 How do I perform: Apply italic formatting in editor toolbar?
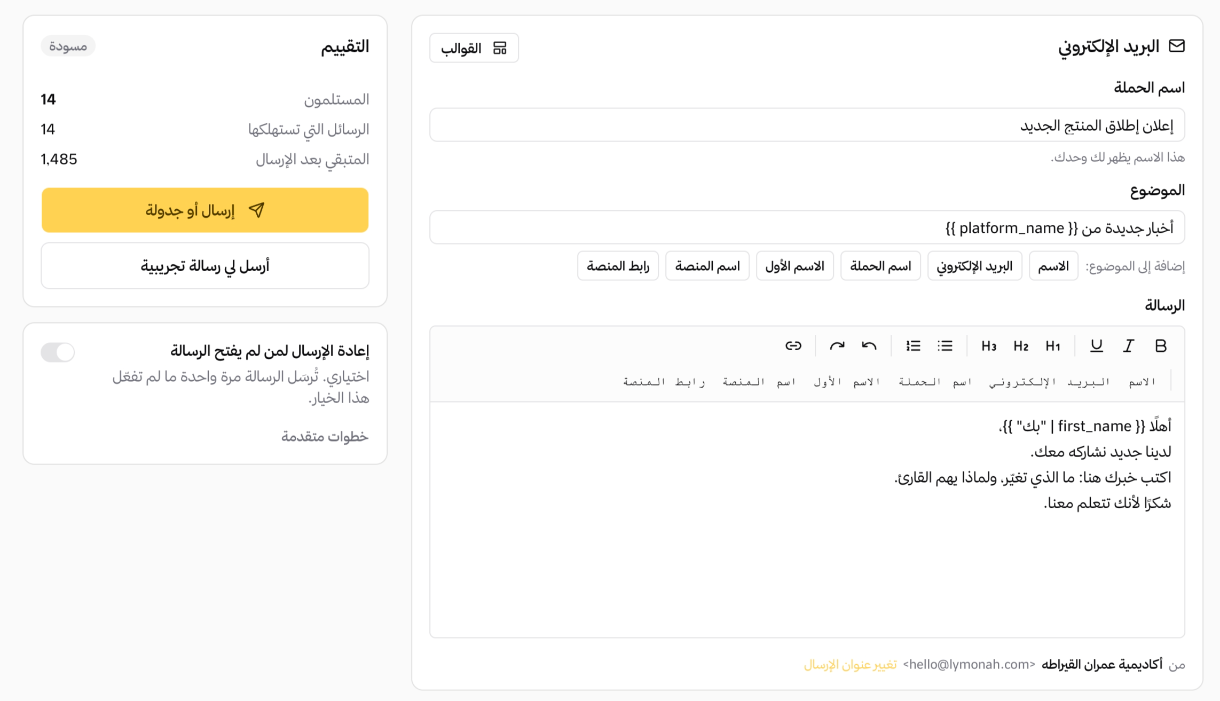[x=1128, y=346]
